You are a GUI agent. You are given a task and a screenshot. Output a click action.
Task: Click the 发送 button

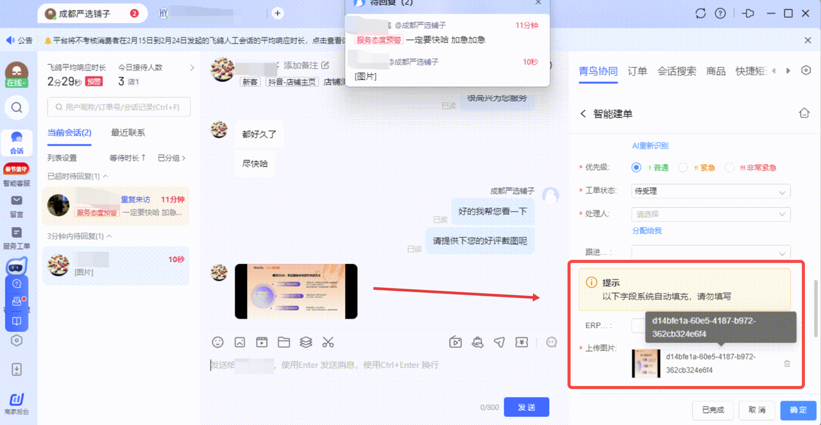tap(526, 407)
